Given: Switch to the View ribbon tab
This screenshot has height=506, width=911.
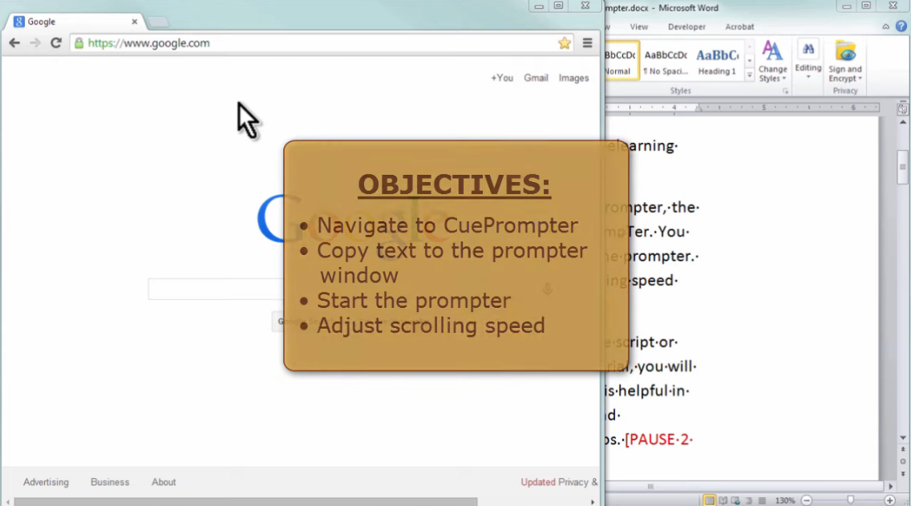Looking at the screenshot, I should [638, 26].
